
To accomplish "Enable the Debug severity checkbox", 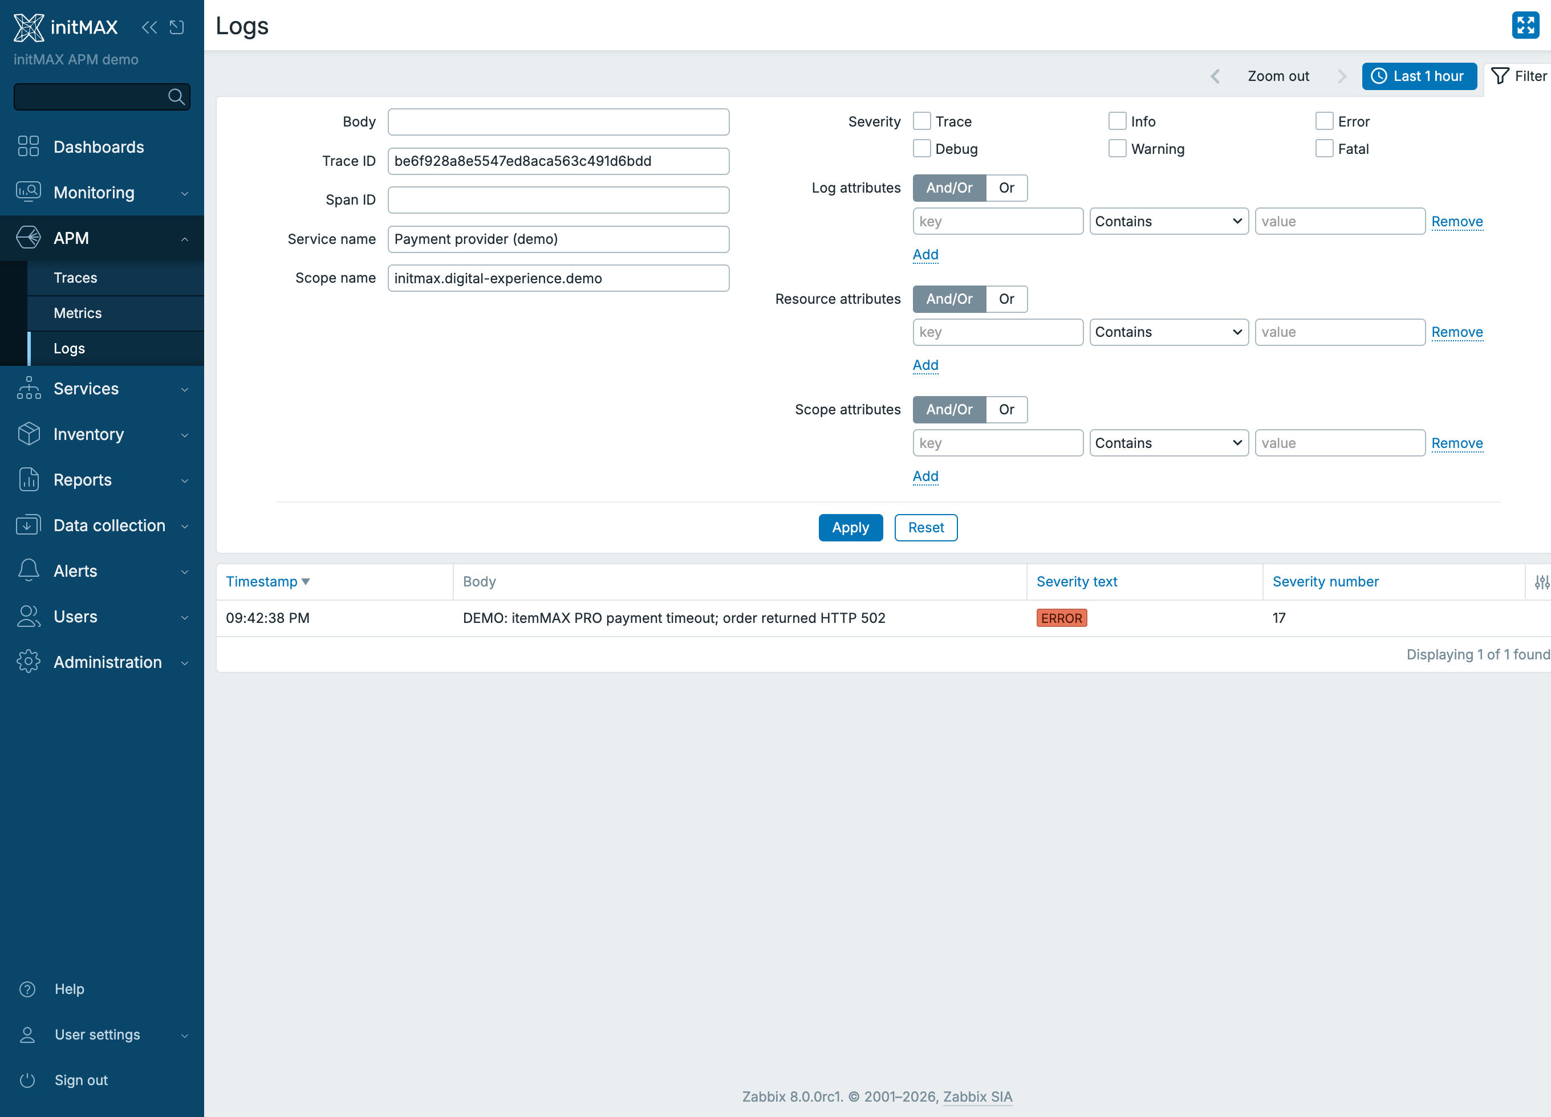I will [x=921, y=148].
